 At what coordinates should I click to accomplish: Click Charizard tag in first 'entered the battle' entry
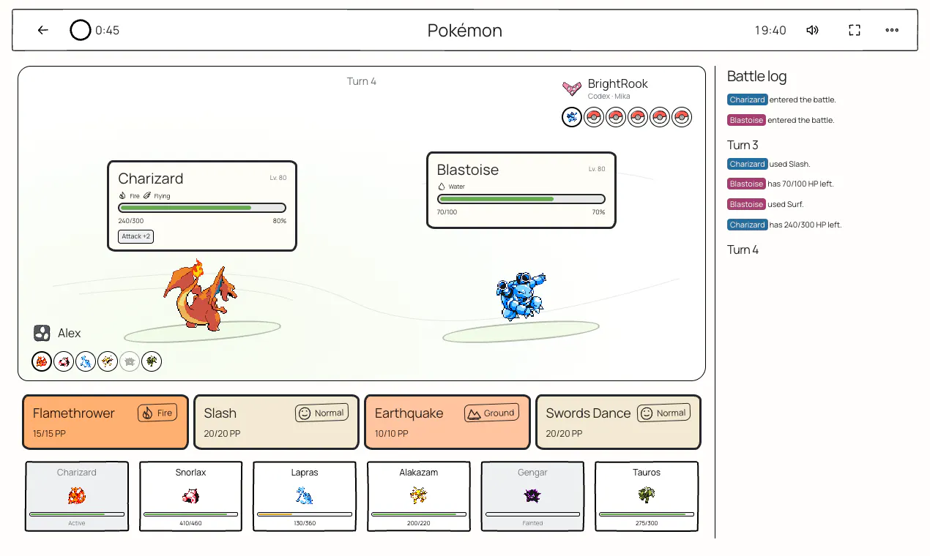click(747, 99)
